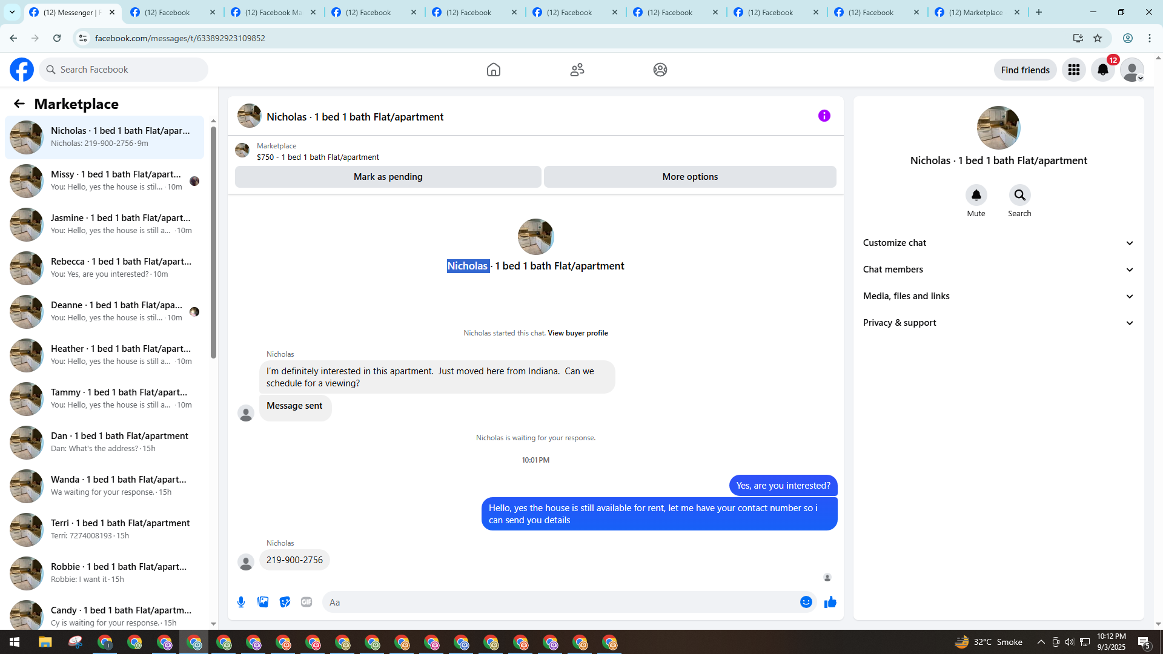Open the Dan conversation
1163x654 pixels.
tap(104, 443)
